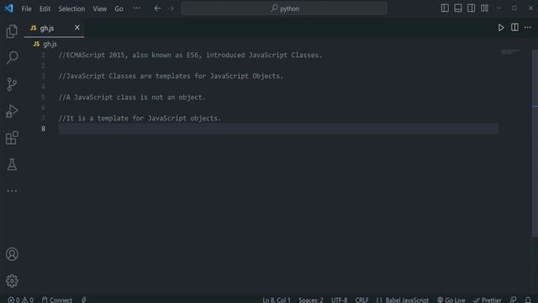Change indentation via Spaces: 2
Screen dimensions: 538x303
(x=311, y=300)
